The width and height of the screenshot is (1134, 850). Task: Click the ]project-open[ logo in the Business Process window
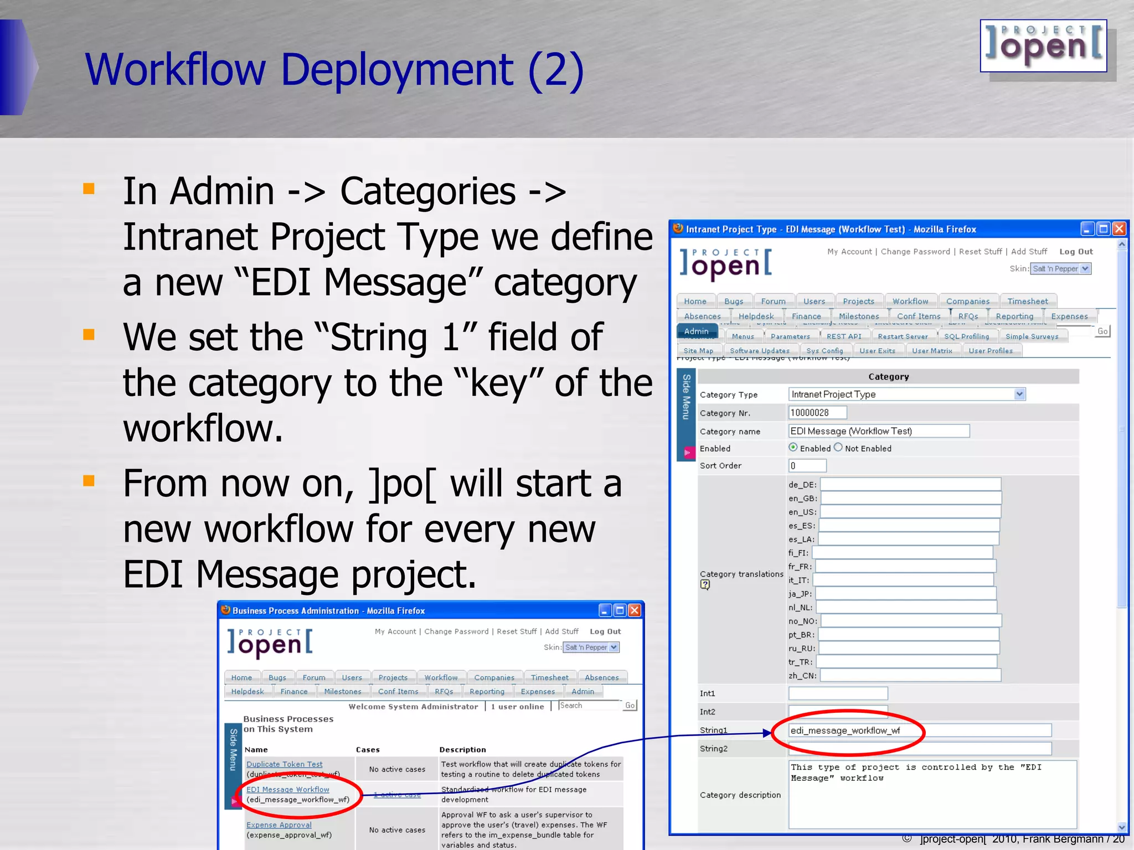270,642
